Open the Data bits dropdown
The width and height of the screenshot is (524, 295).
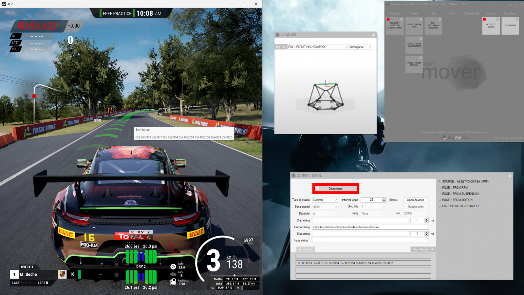[325, 213]
